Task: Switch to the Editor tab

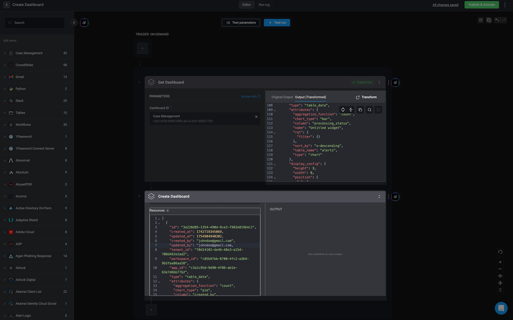Action: (247, 5)
